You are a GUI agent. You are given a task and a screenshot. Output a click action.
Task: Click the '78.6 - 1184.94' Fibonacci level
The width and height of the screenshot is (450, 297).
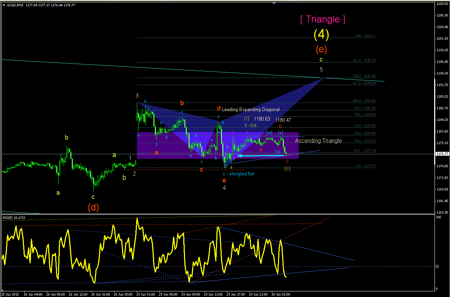click(365, 115)
